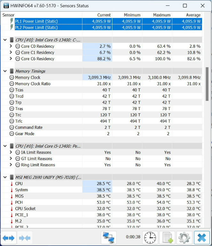Screen dimensions: 212x246
Task: Expand IA Limit Reasons row
Action: pos(11,152)
